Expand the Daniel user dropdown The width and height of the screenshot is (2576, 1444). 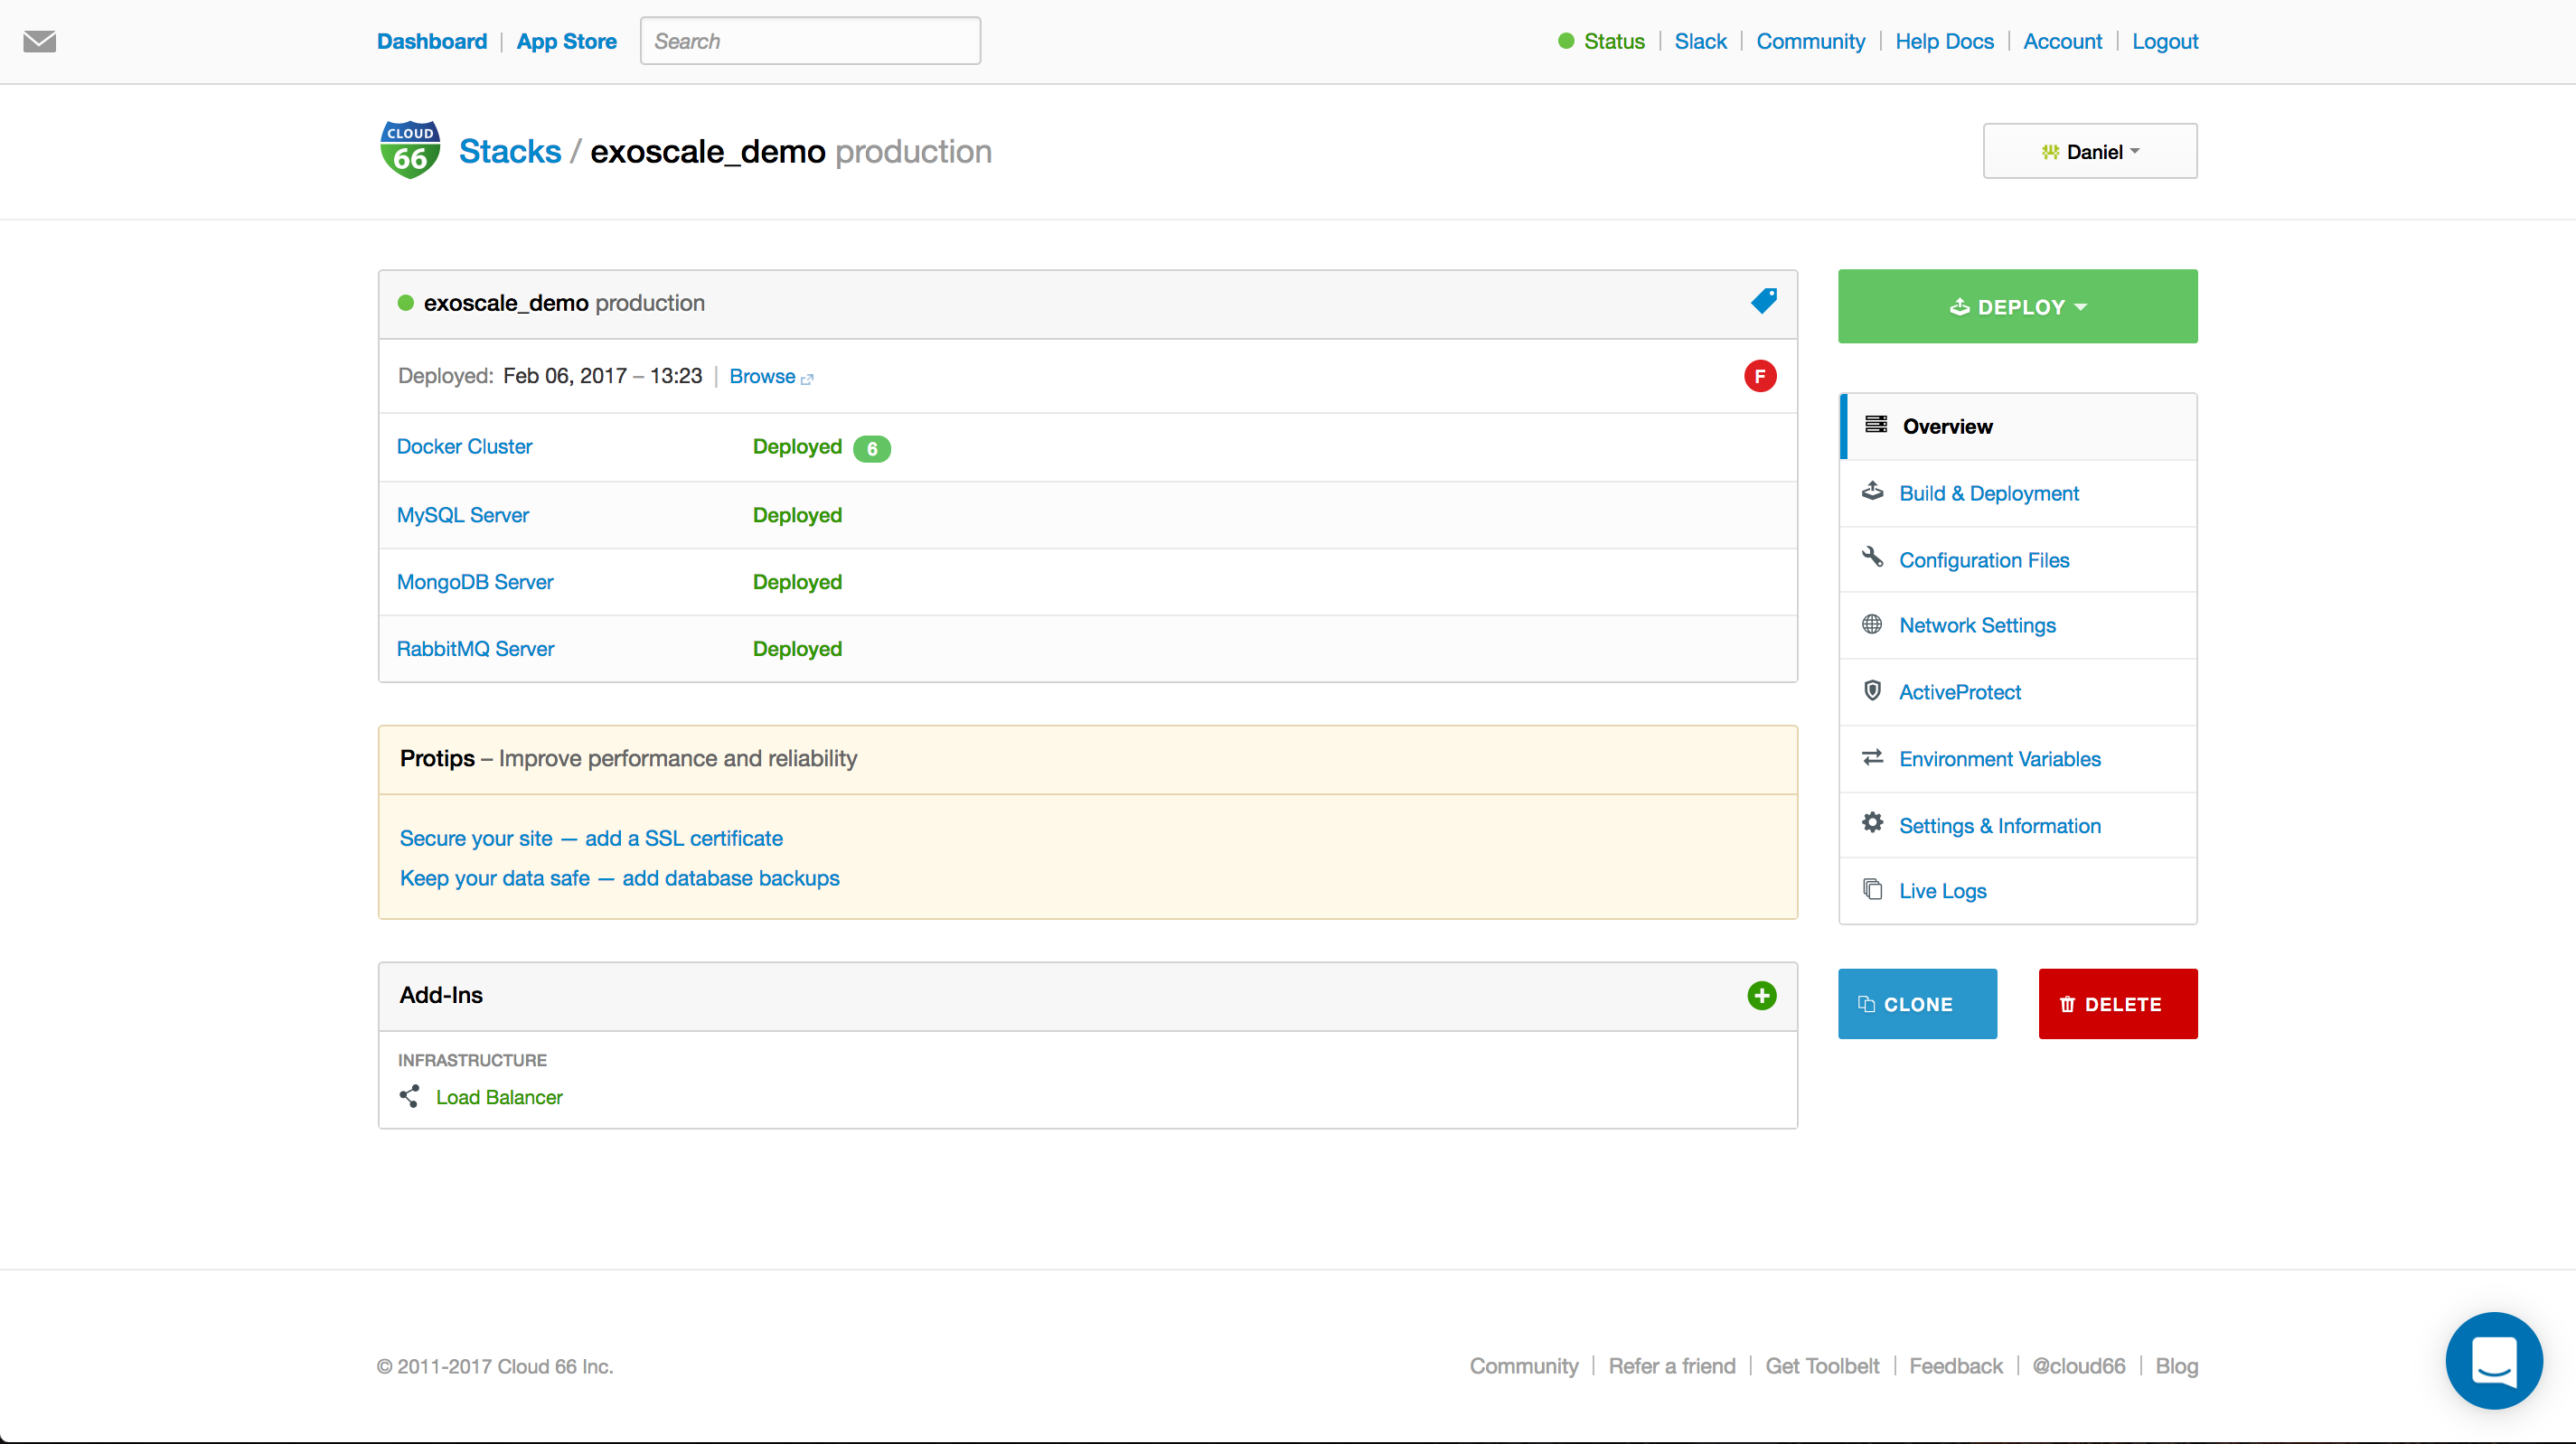(x=2089, y=151)
